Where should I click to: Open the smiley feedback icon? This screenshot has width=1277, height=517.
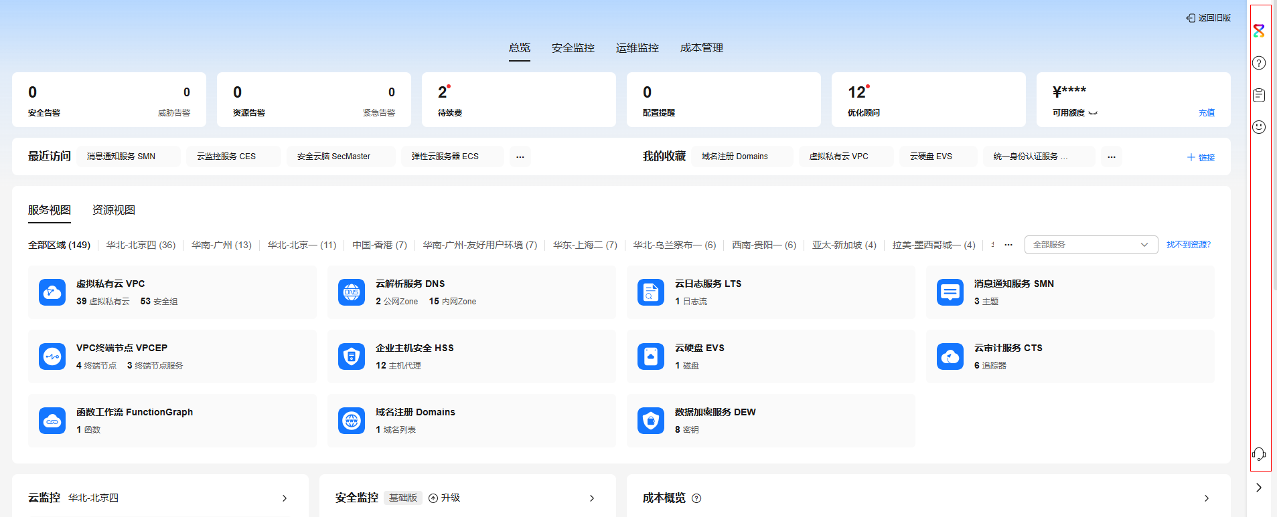[x=1259, y=127]
